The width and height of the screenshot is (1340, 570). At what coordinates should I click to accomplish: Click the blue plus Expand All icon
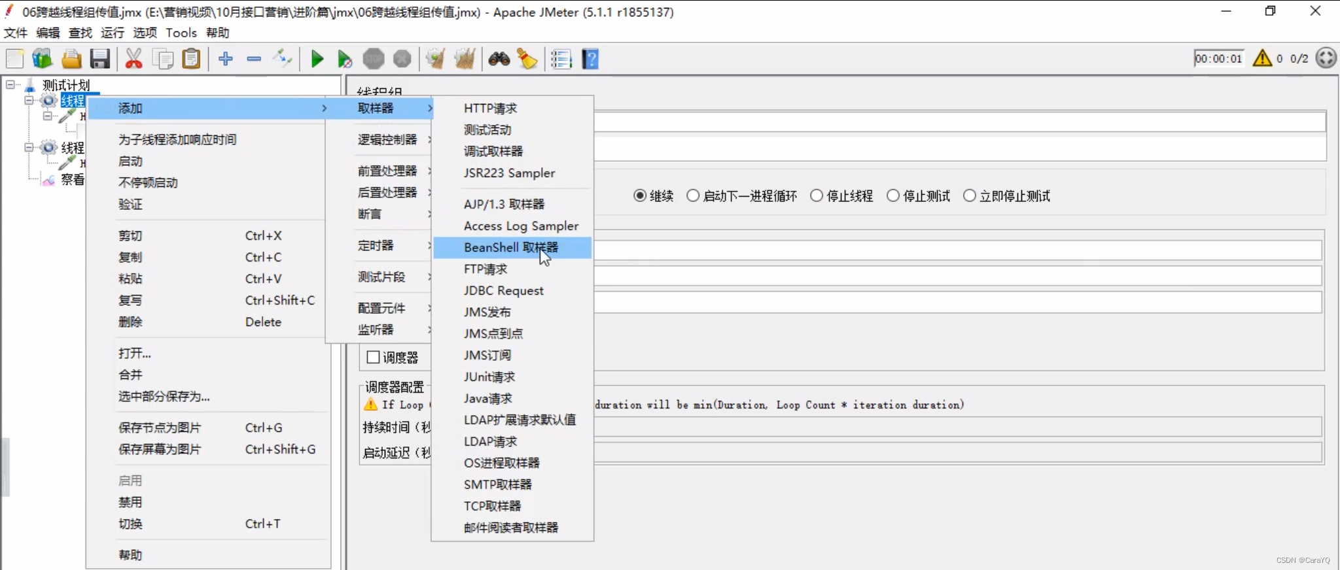(x=226, y=59)
